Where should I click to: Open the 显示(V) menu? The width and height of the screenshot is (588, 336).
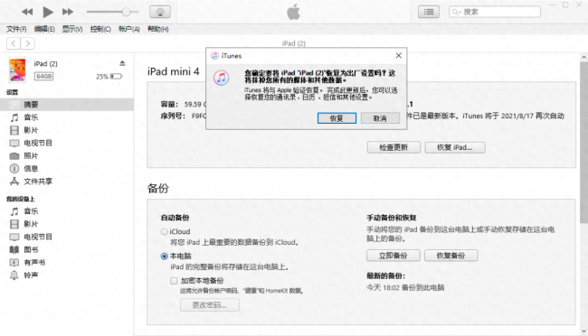(x=72, y=29)
